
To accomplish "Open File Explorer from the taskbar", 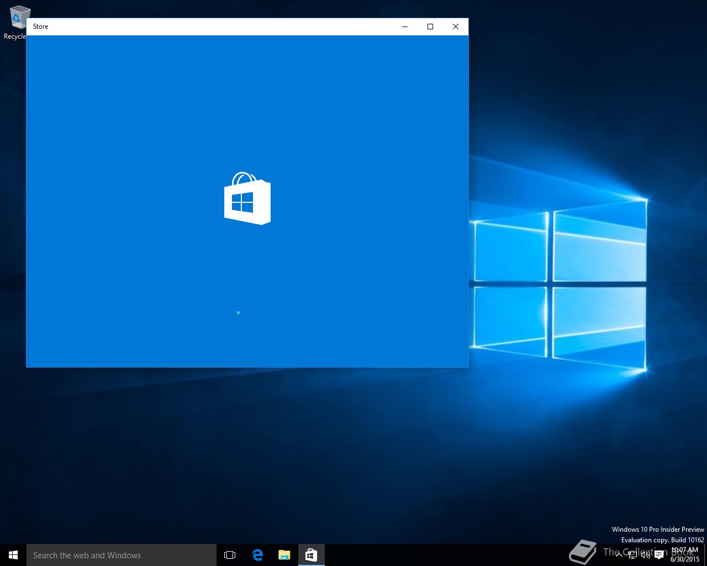I will pyautogui.click(x=284, y=555).
